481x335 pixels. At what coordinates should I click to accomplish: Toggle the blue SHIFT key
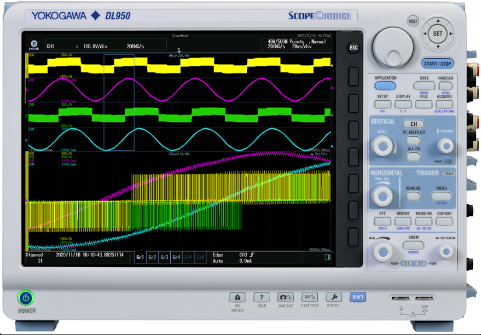tap(358, 297)
